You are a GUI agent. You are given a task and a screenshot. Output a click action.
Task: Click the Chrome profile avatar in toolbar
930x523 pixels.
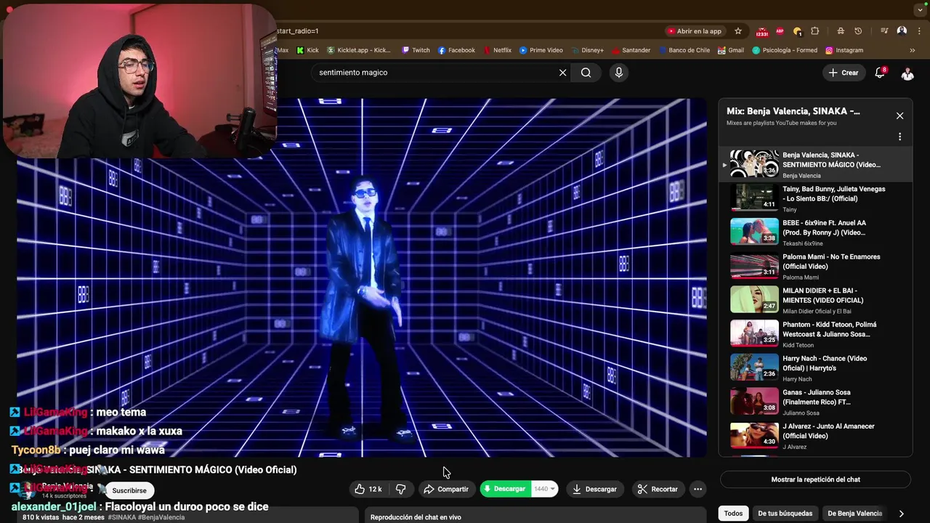tap(902, 31)
